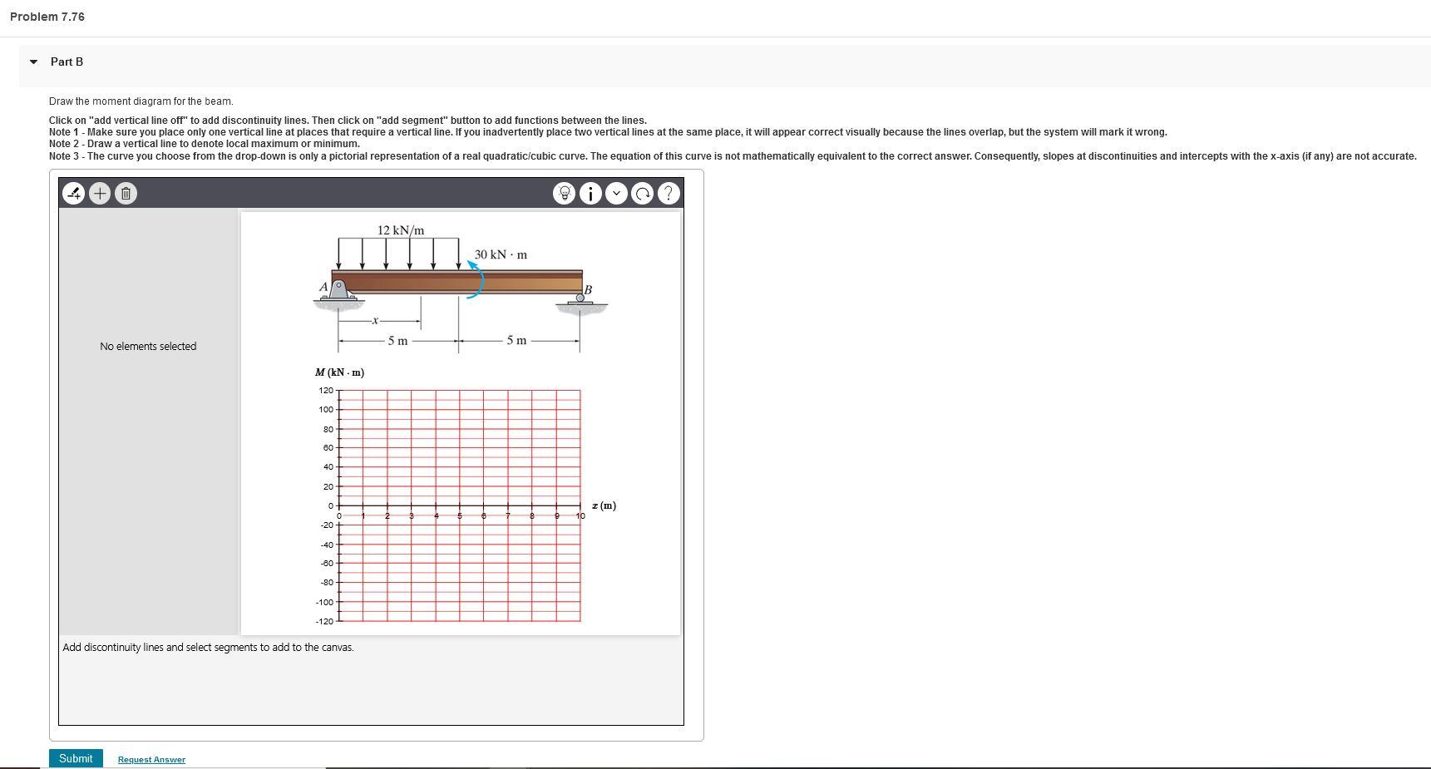Click the Submit button

(x=75, y=758)
